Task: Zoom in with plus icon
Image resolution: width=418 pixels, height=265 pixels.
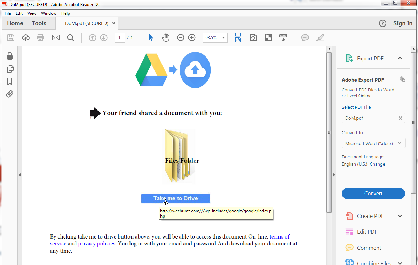Action: [192, 38]
